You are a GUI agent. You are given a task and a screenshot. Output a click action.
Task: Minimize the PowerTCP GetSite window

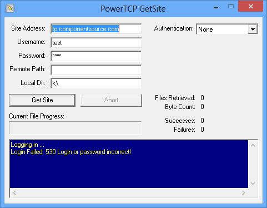click(216, 7)
